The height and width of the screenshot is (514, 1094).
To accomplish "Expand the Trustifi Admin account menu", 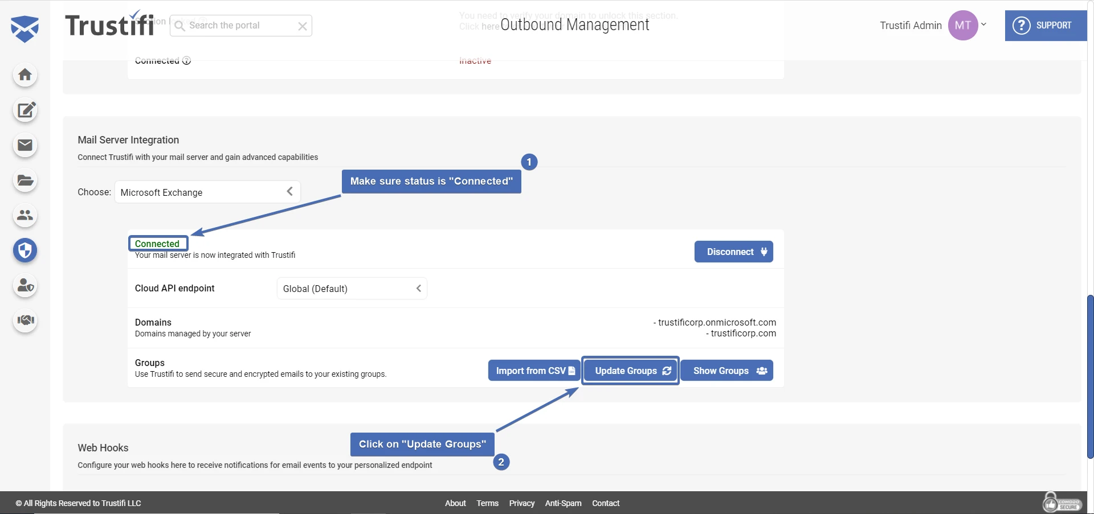I will pyautogui.click(x=983, y=25).
